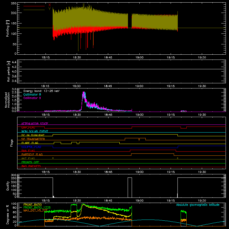The image size is (229, 229).
Task: Click the '3.6' Roll period axis value
Action: click(14, 81)
